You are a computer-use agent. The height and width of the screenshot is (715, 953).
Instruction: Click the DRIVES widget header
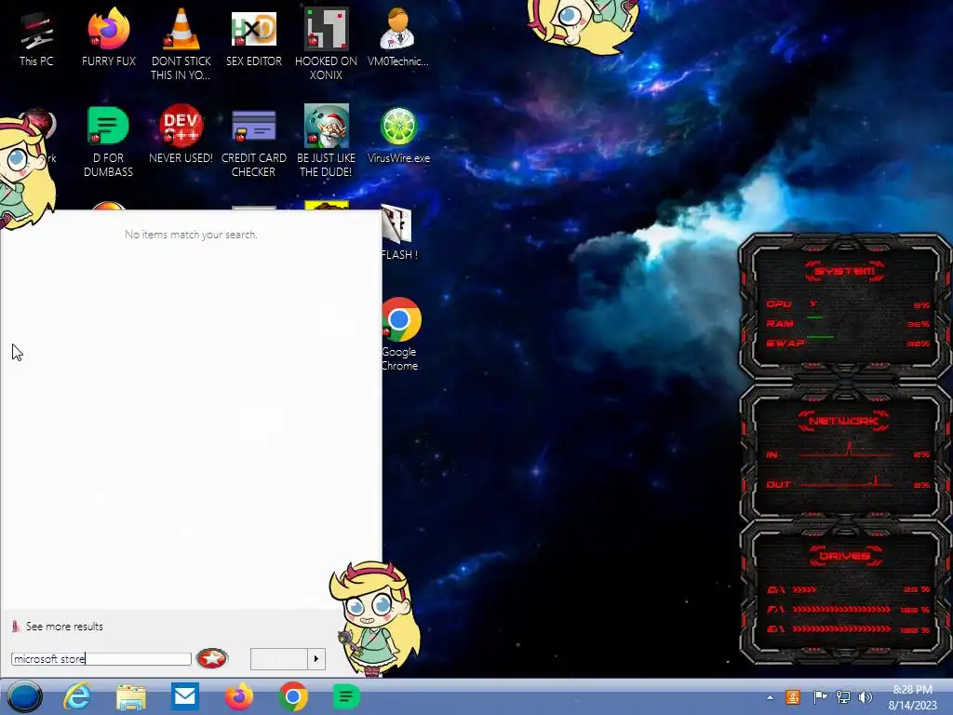844,556
